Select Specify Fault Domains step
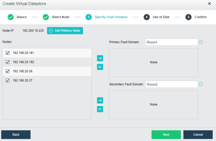The image size is (216, 141). tap(88, 17)
